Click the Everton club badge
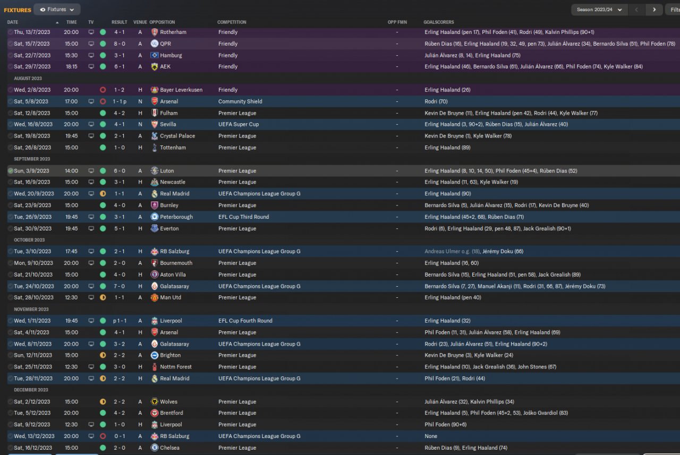Image resolution: width=680 pixels, height=455 pixels. pos(155,229)
